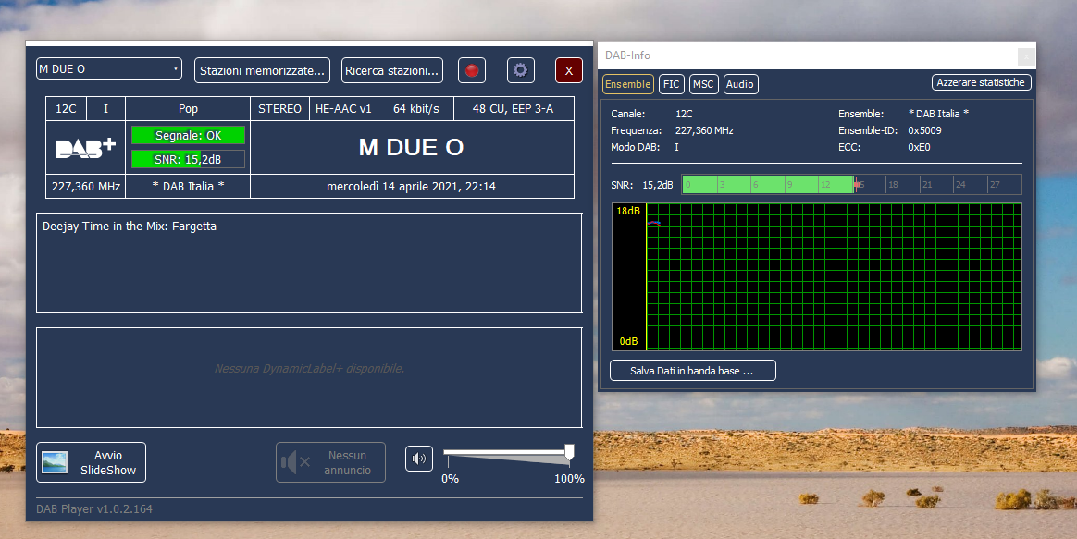The image size is (1077, 539).
Task: Click the SNR level bar in DAB-Info
Action: pos(852,184)
